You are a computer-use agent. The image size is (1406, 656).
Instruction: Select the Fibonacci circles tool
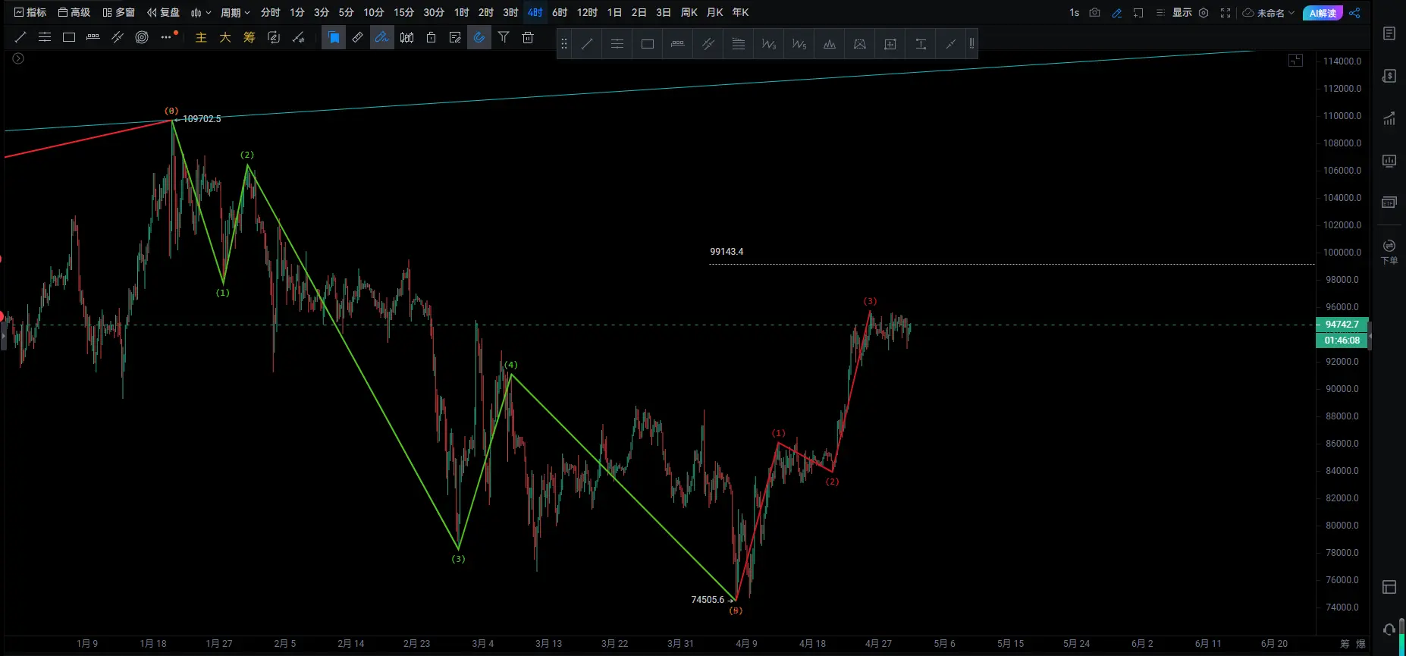(142, 37)
